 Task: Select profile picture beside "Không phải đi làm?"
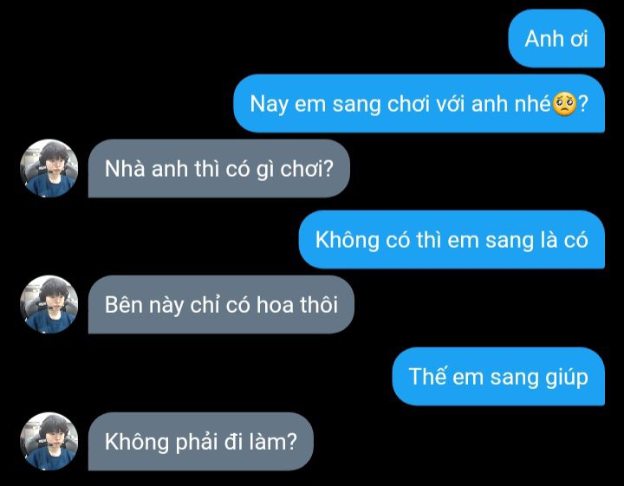(49, 442)
